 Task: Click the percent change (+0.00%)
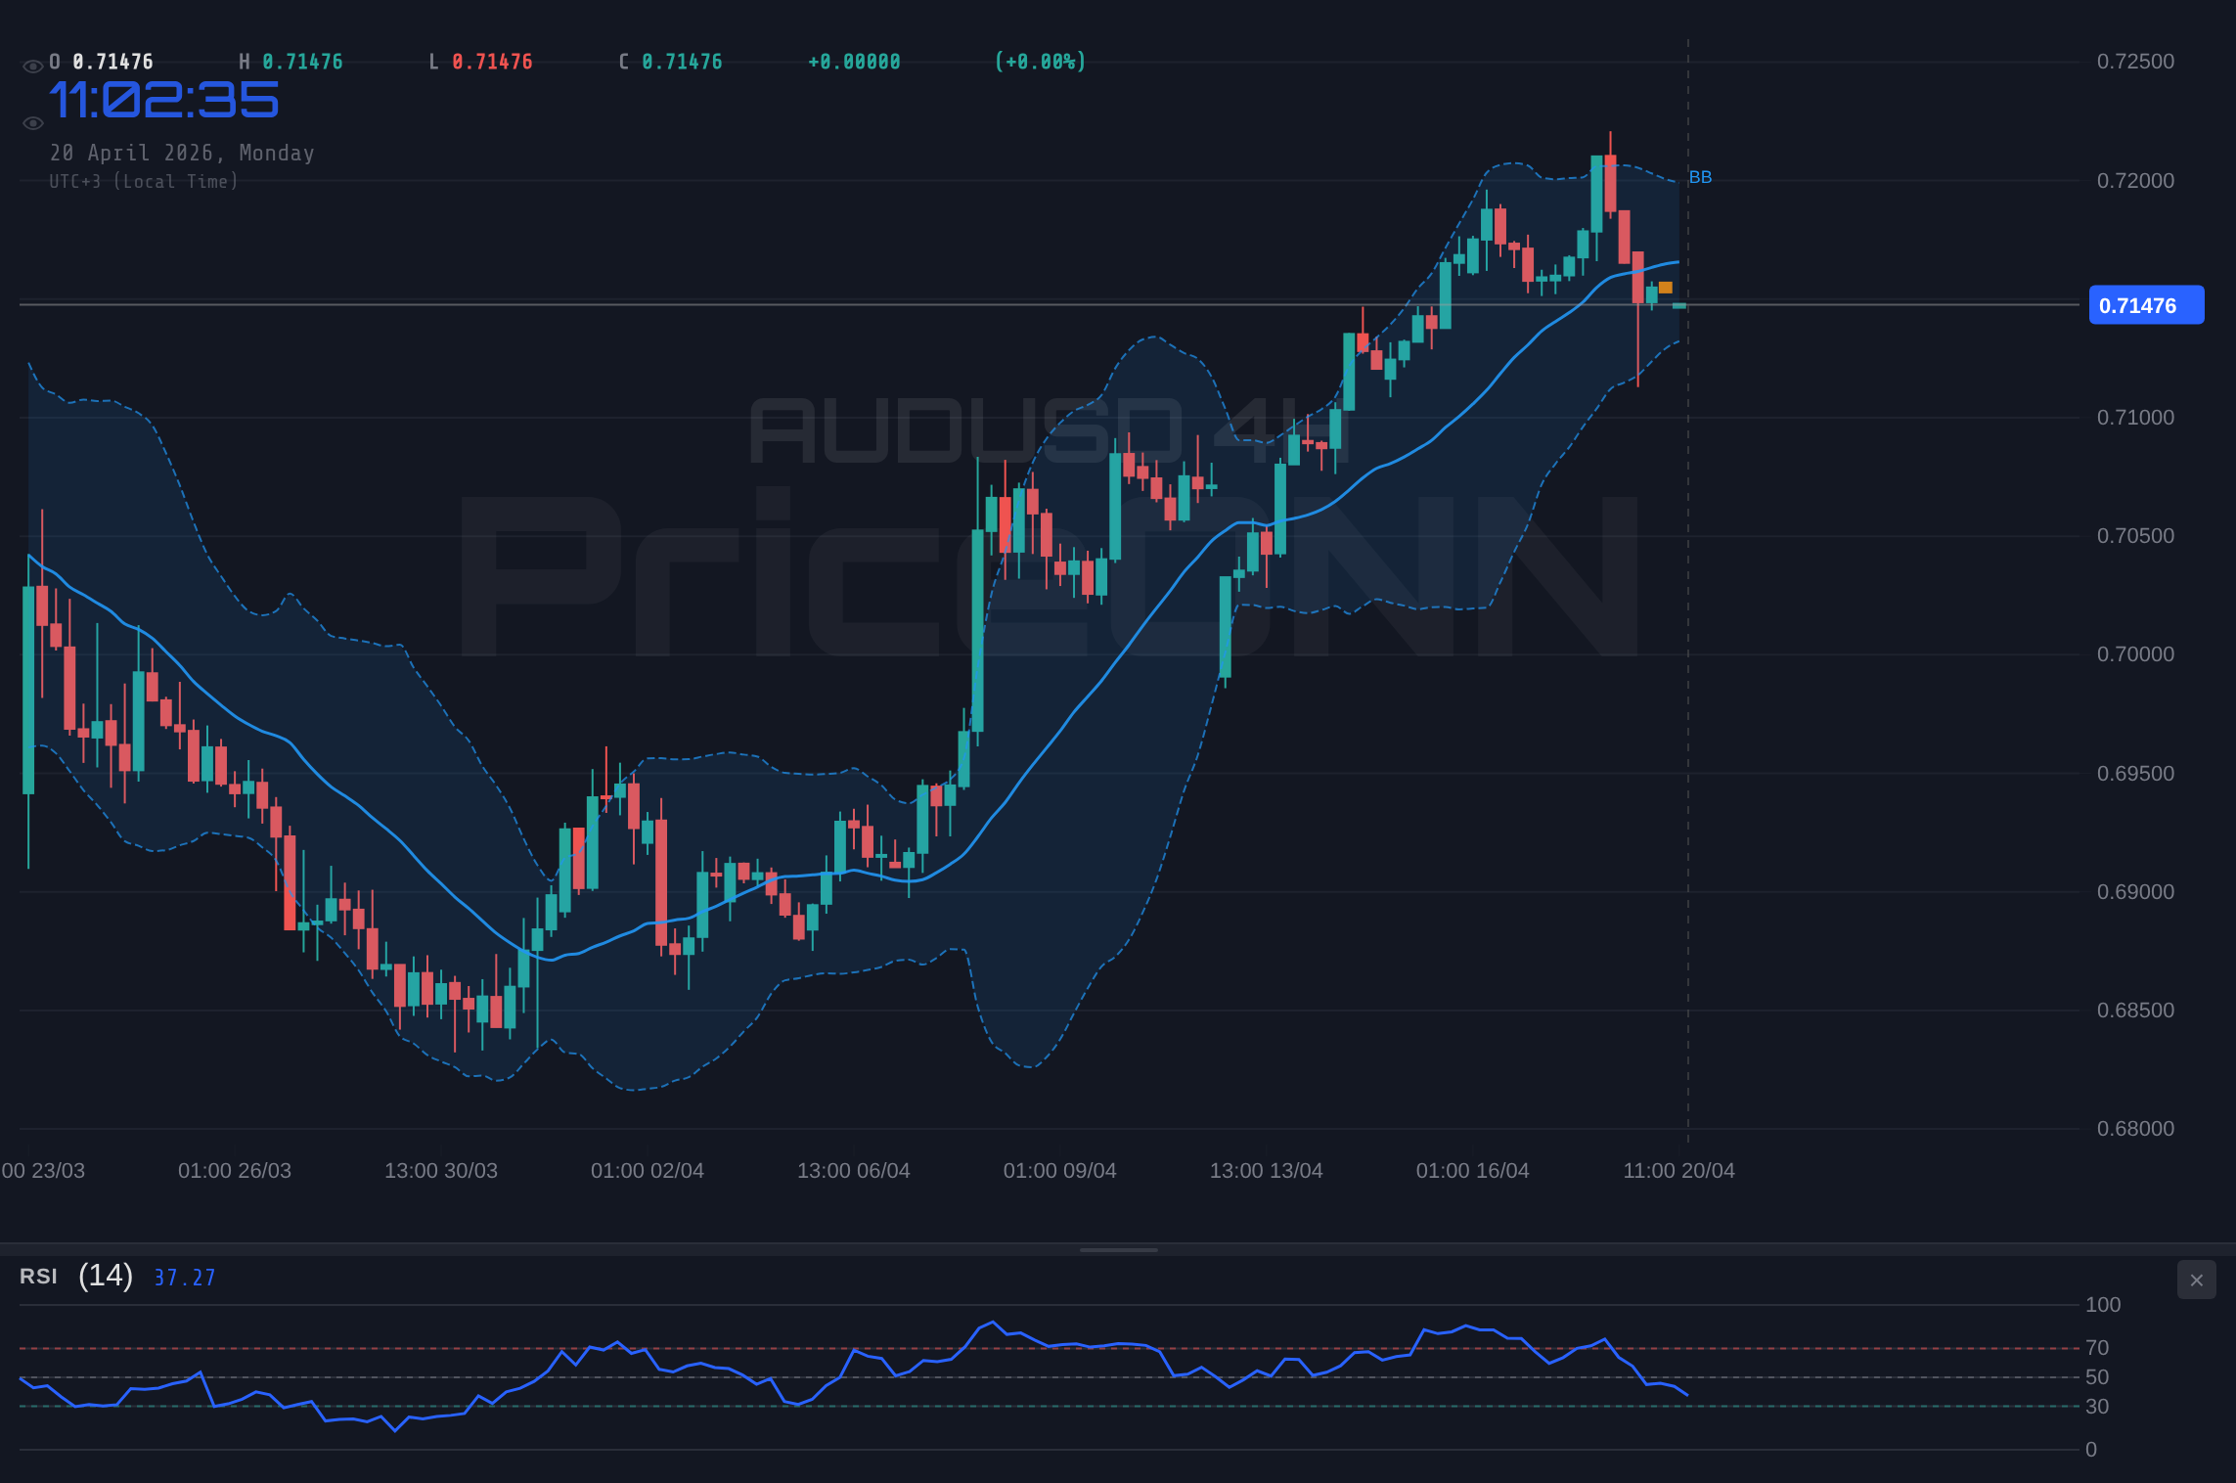click(1040, 62)
